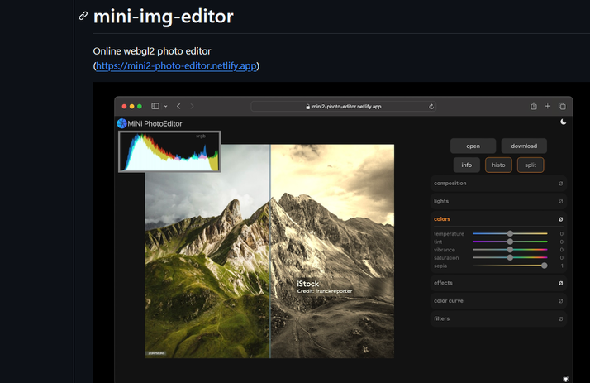The image size is (590, 383).
Task: Reload the page with the refresh icon
Action: (x=431, y=107)
